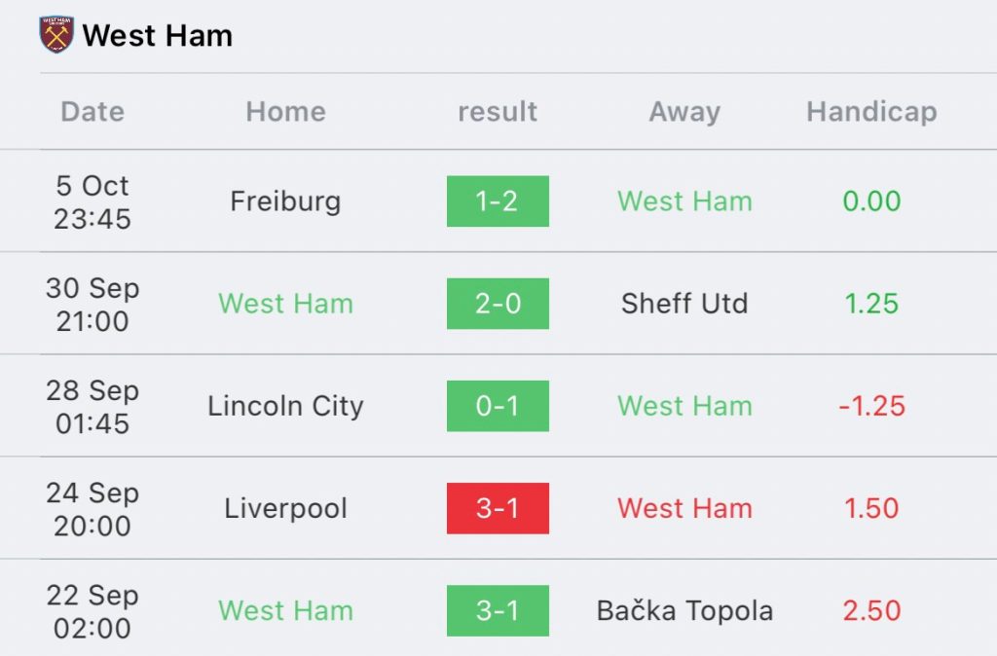Select the Handicap column header
The height and width of the screenshot is (656, 997).
tap(871, 112)
